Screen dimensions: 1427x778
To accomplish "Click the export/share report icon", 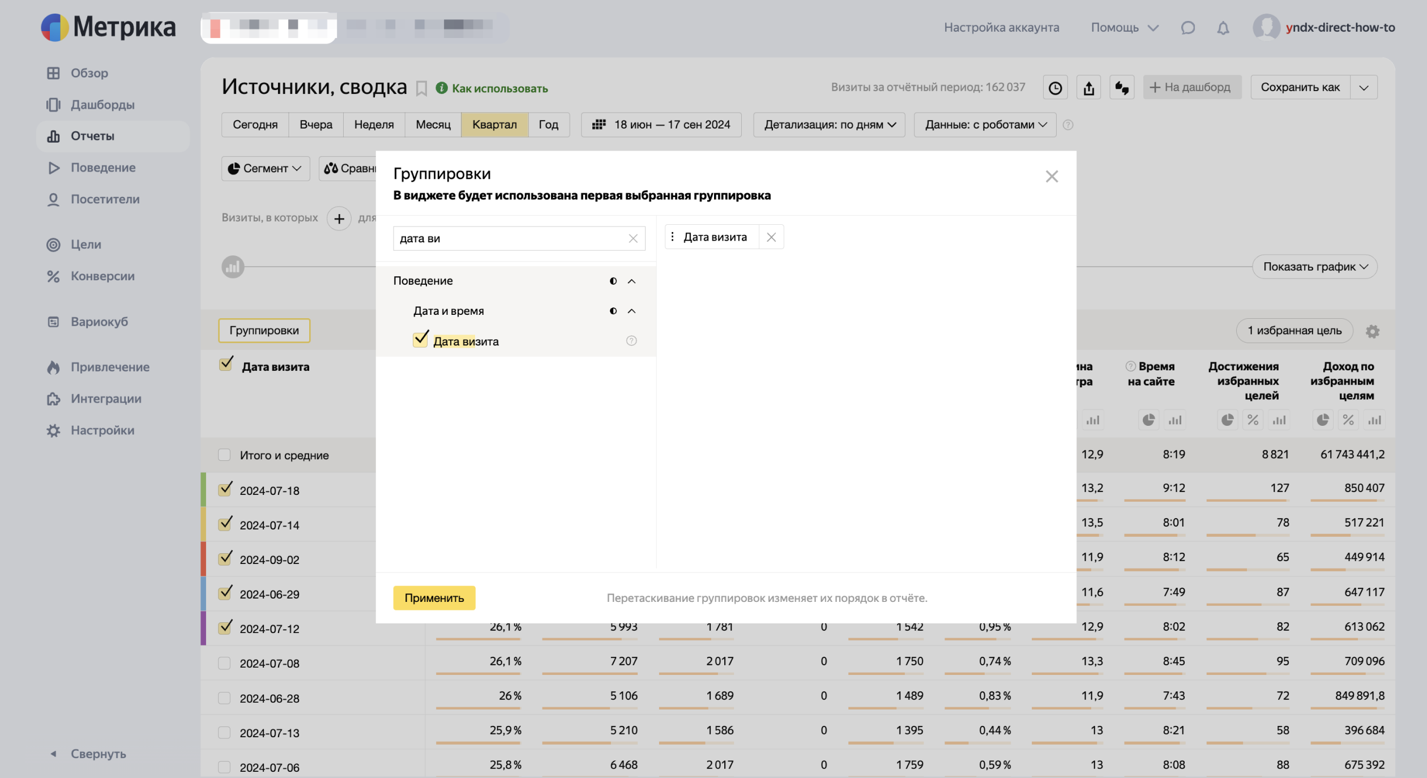I will 1088,88.
